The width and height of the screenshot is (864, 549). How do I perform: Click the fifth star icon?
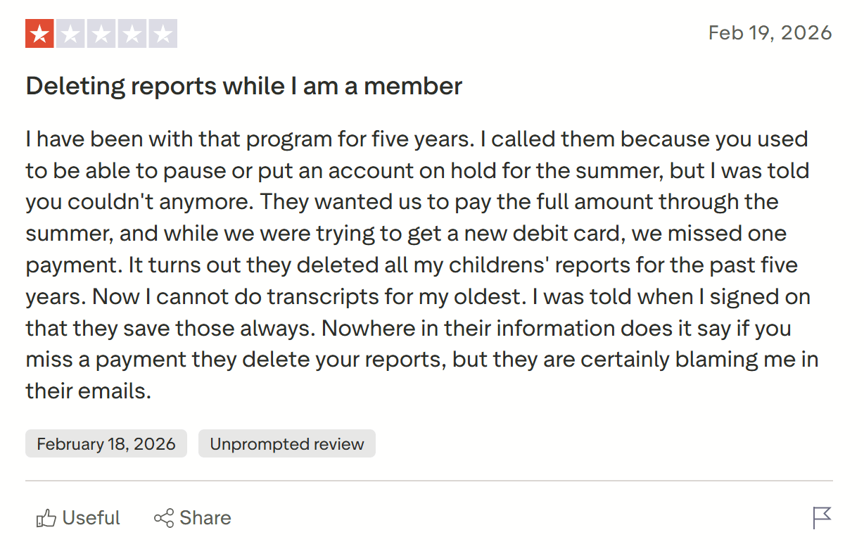click(x=164, y=32)
